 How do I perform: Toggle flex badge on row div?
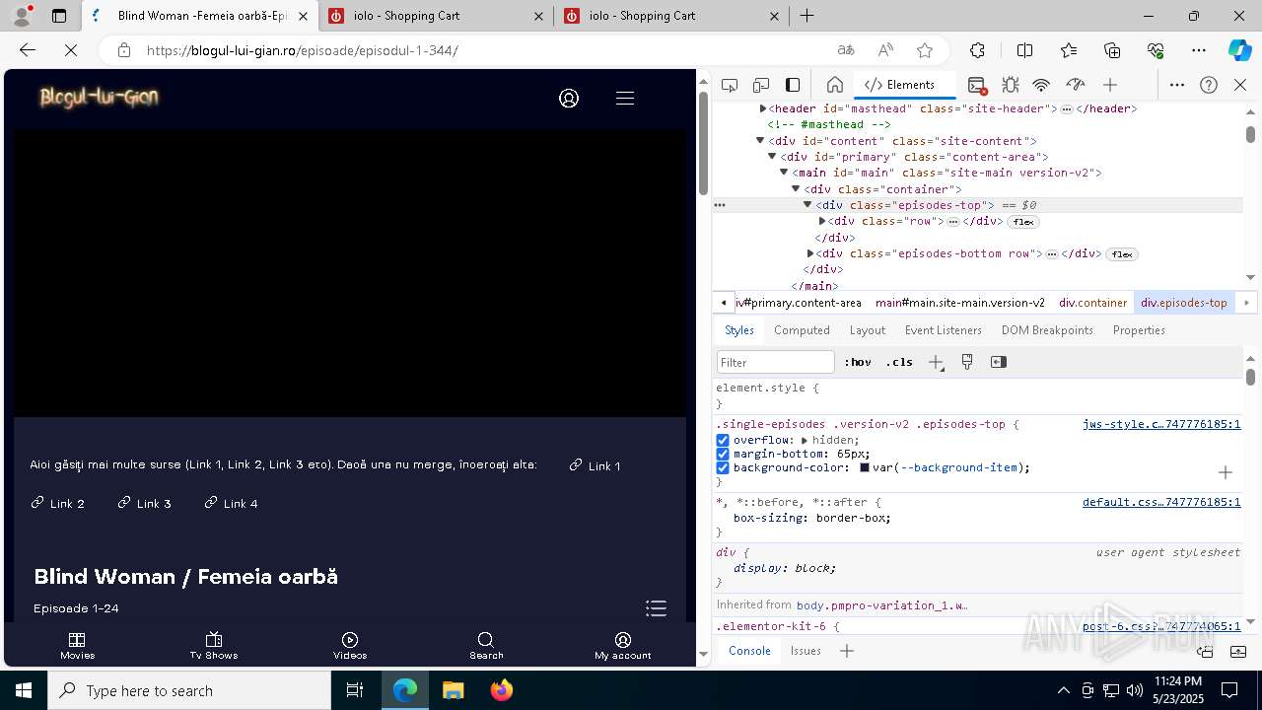point(1023,222)
